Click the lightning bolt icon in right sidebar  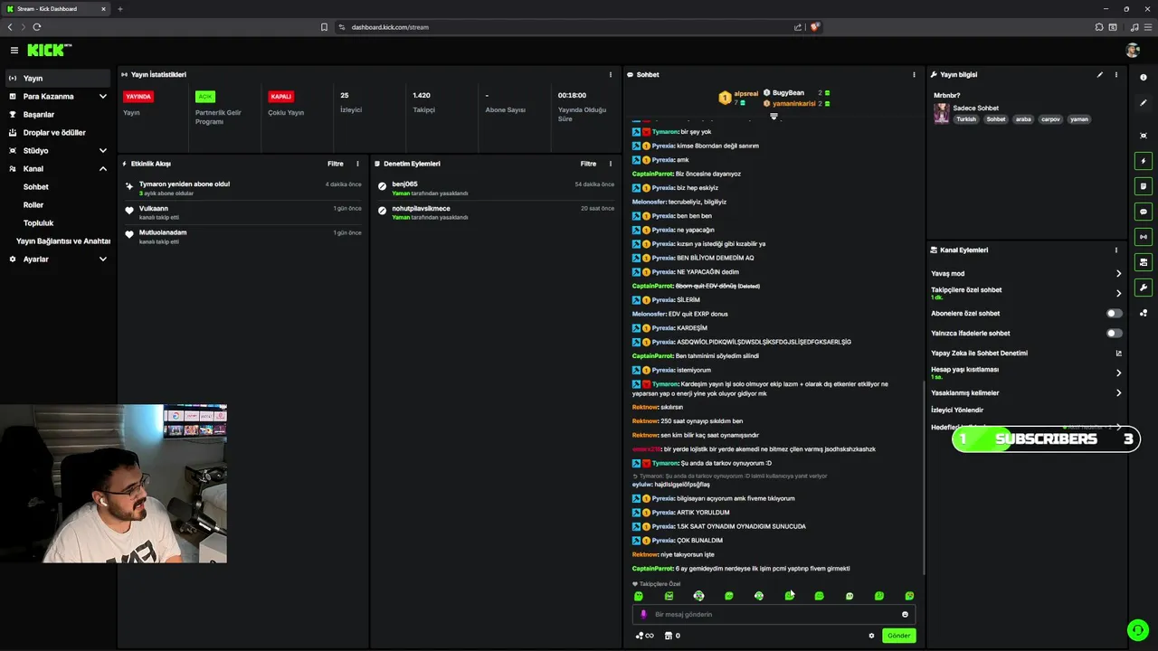tap(1144, 161)
